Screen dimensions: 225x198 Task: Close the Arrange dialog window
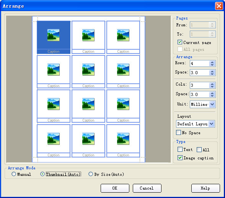219,6
